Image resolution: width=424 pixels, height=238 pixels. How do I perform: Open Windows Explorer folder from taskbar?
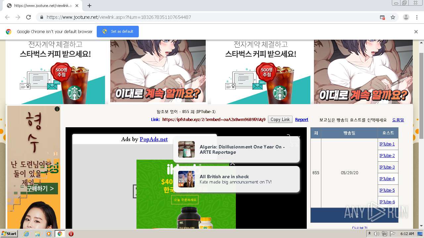pyautogui.click(x=37, y=234)
